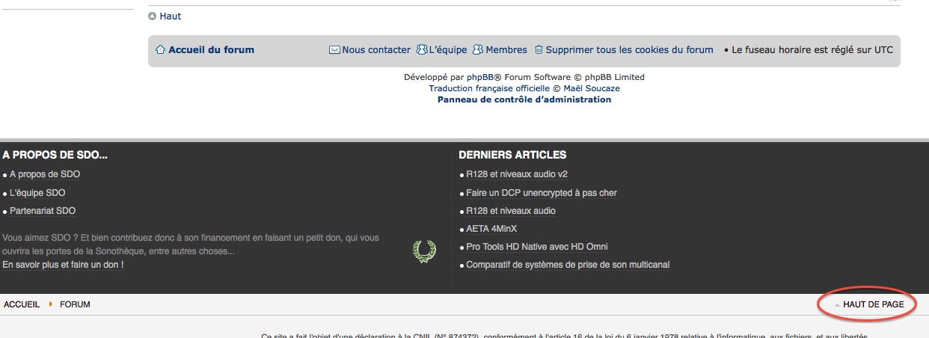
Task: Click the home icon beside Accueil du forum
Action: 160,50
